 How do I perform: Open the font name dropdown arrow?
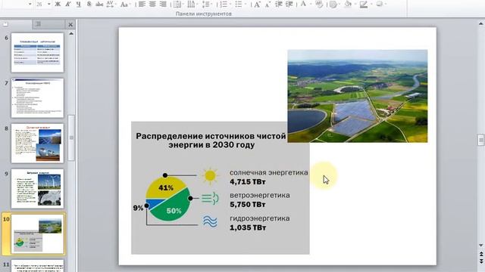(30, 4)
